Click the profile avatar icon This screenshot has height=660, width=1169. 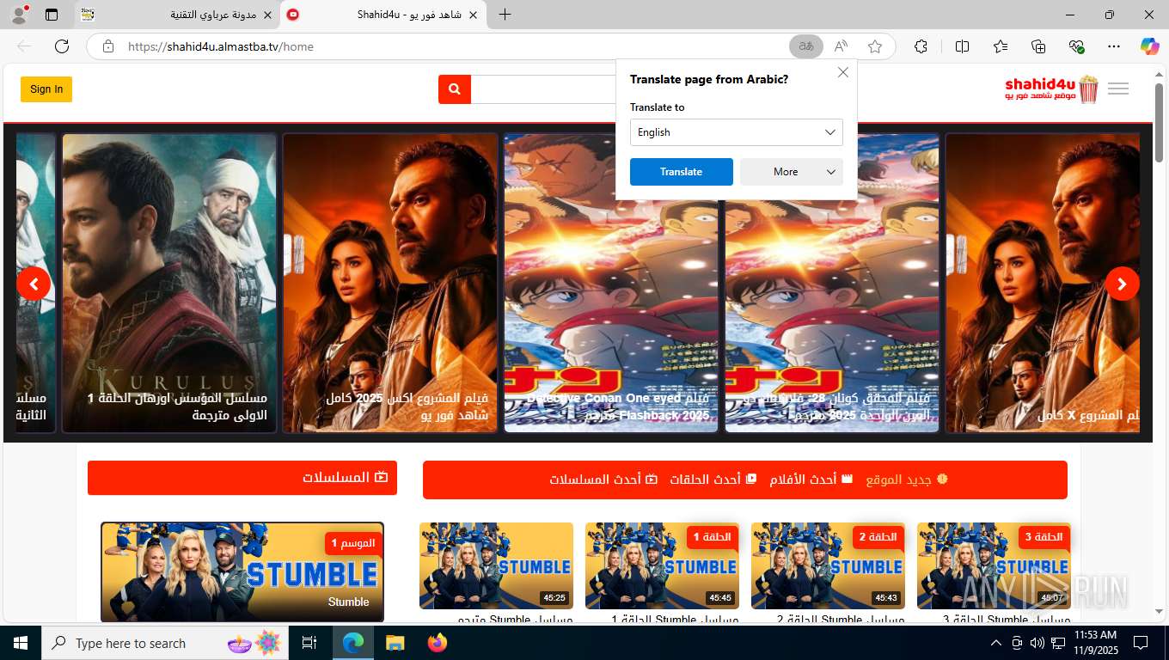click(x=19, y=15)
